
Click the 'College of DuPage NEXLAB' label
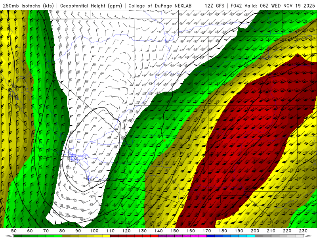[160, 6]
